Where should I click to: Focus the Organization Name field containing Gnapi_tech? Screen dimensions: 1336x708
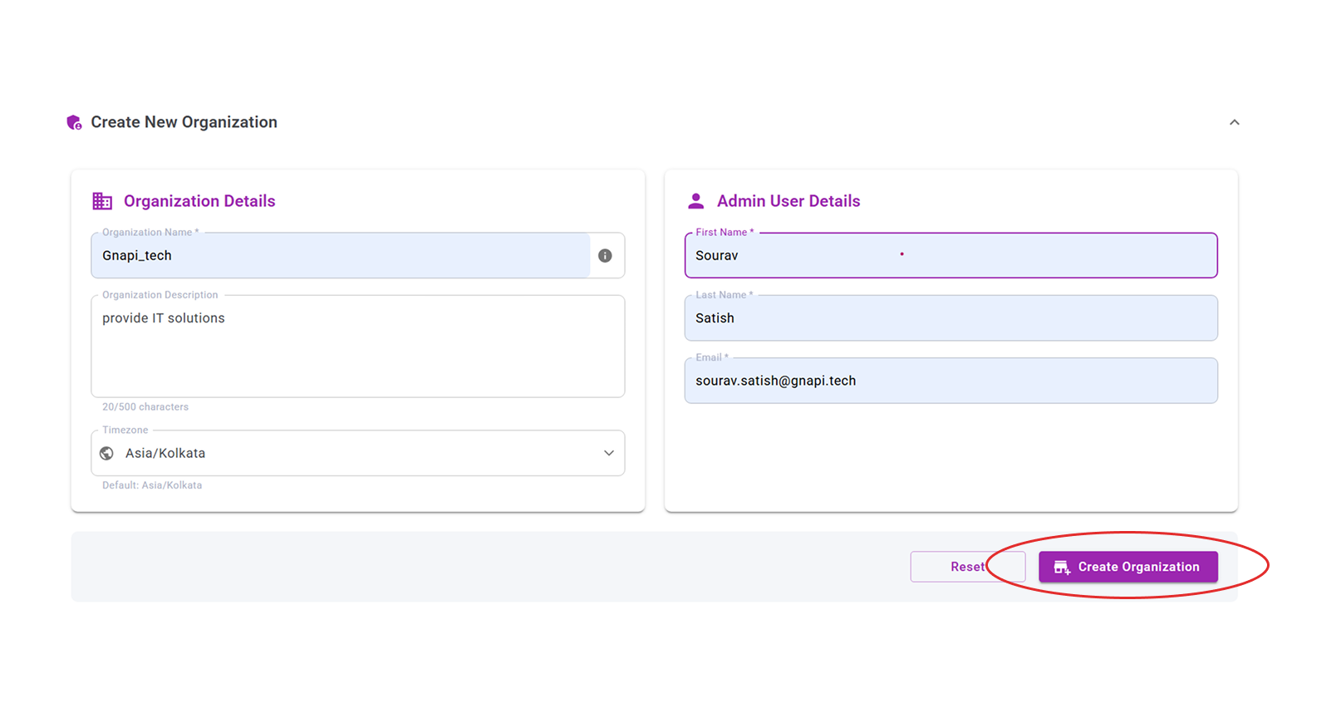pyautogui.click(x=341, y=256)
